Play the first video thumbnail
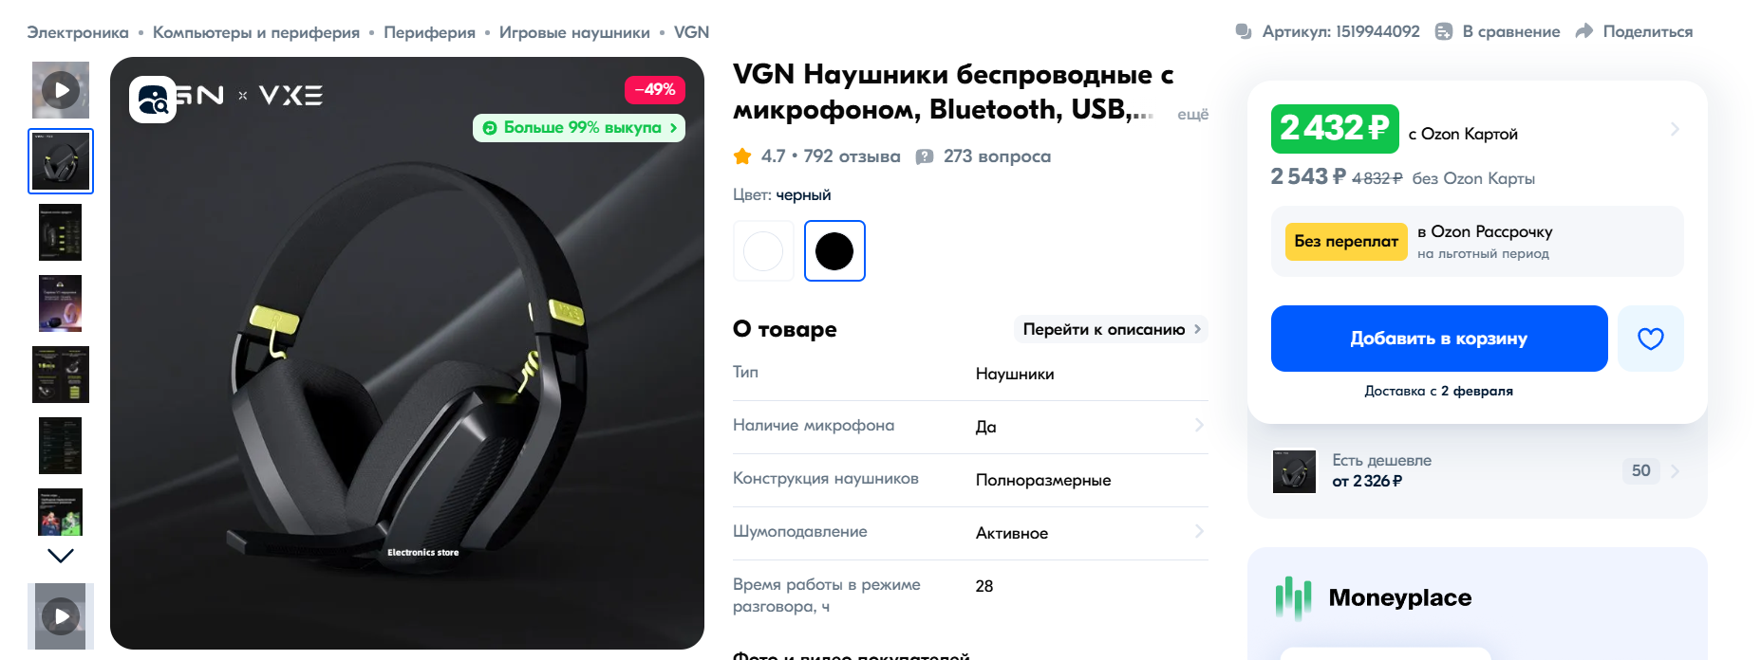Viewport: 1761px width, 660px height. (x=61, y=90)
